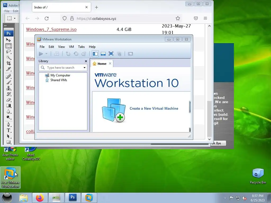The height and width of the screenshot is (203, 271).
Task: Click Revert to Snapshot icon in VMware toolbar
Action: (76, 54)
